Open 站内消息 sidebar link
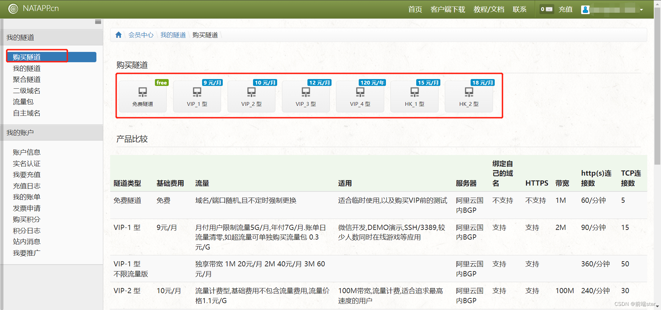 click(x=27, y=242)
